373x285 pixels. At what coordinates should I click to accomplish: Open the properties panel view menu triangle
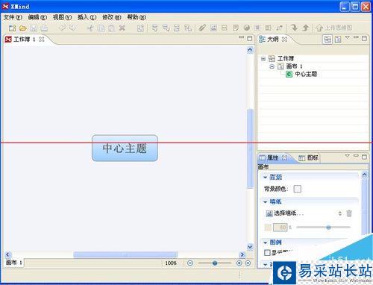tap(348, 156)
